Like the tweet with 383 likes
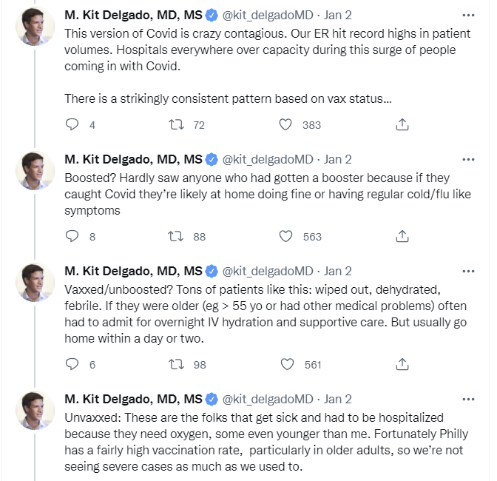 click(x=285, y=124)
